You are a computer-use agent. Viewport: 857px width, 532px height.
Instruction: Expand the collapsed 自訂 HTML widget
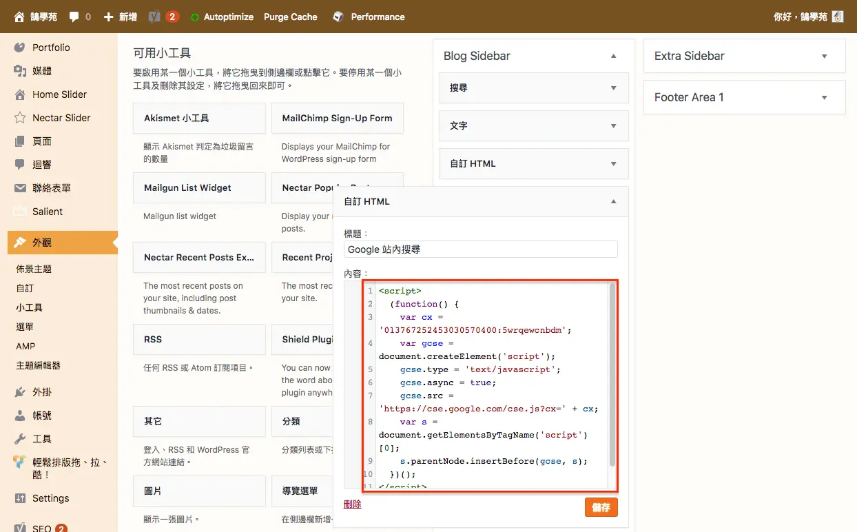[x=614, y=164]
